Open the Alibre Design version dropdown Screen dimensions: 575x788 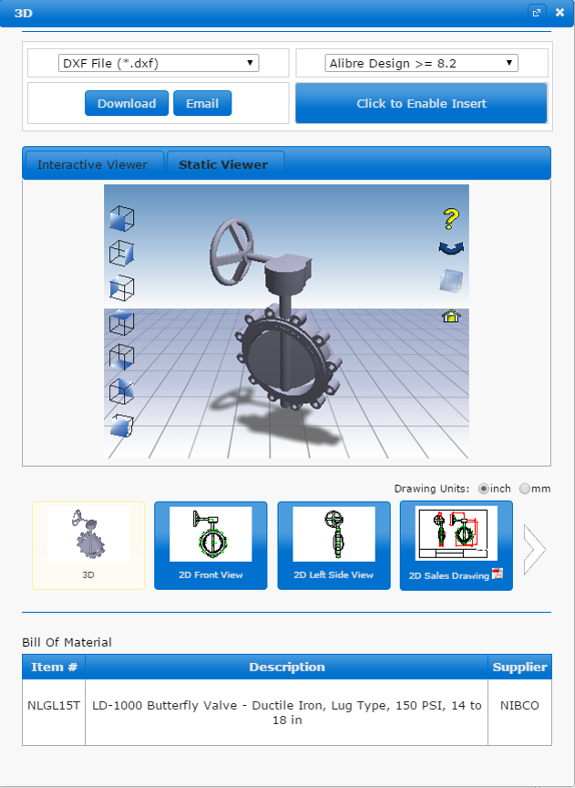[421, 63]
